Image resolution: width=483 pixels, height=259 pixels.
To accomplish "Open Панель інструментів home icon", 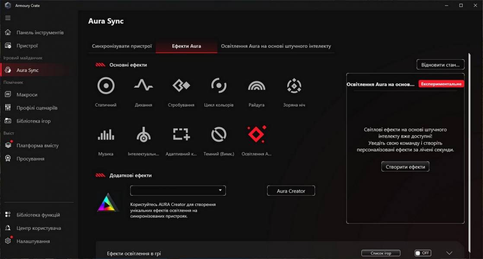I will [x=8, y=32].
